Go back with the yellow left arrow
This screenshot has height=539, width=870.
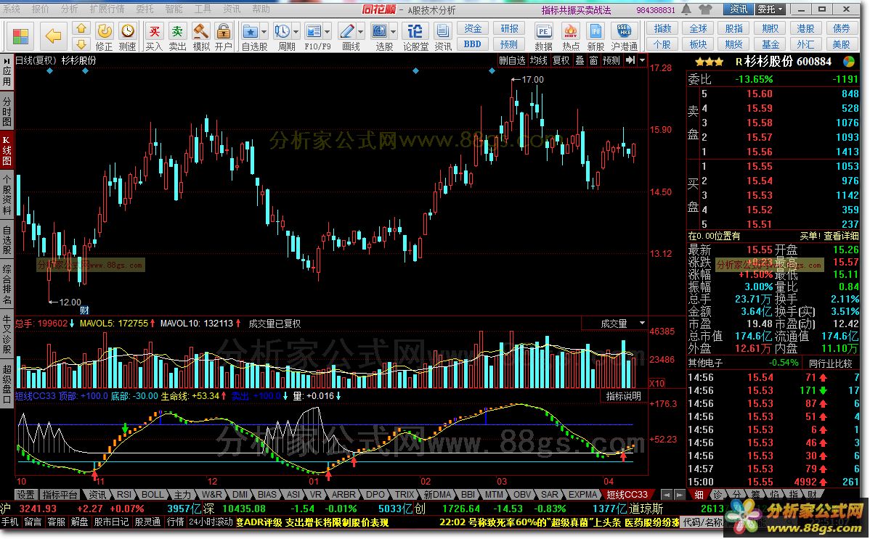[53, 36]
